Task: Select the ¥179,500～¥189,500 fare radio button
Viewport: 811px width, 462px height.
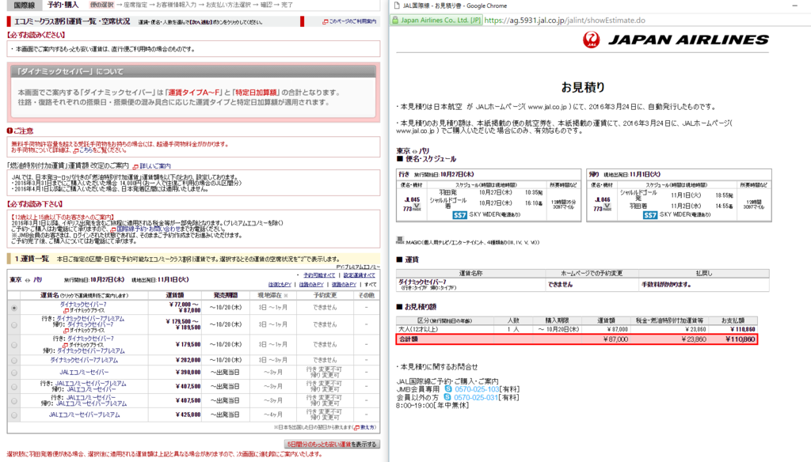Action: click(x=14, y=325)
